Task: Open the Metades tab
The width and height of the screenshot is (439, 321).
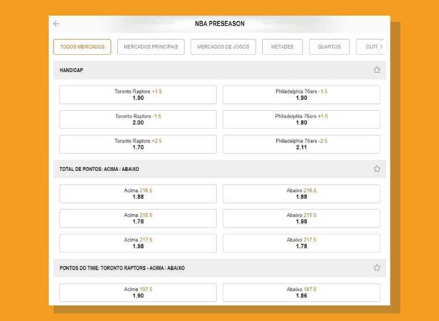Action: tap(282, 47)
